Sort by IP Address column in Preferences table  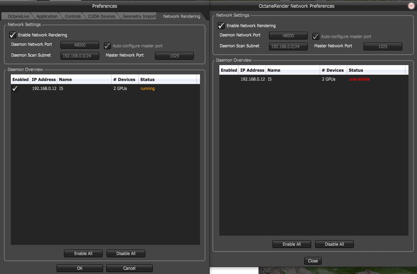point(44,79)
